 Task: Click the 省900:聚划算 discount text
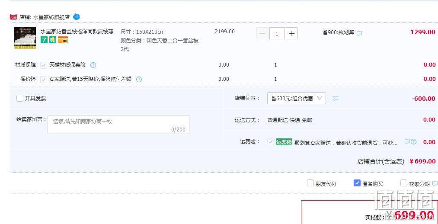point(338,32)
